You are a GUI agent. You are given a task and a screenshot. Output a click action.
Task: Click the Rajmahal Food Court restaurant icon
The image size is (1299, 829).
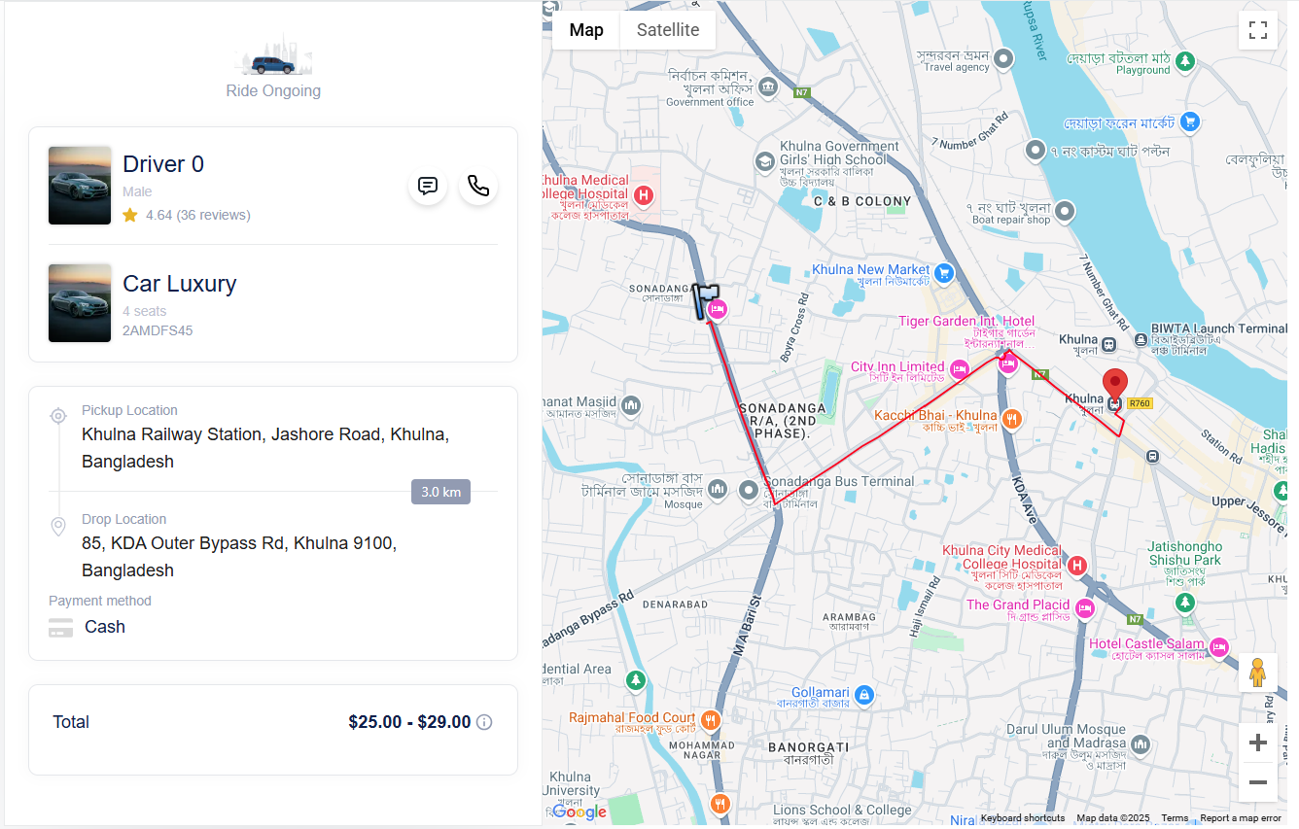point(711,720)
